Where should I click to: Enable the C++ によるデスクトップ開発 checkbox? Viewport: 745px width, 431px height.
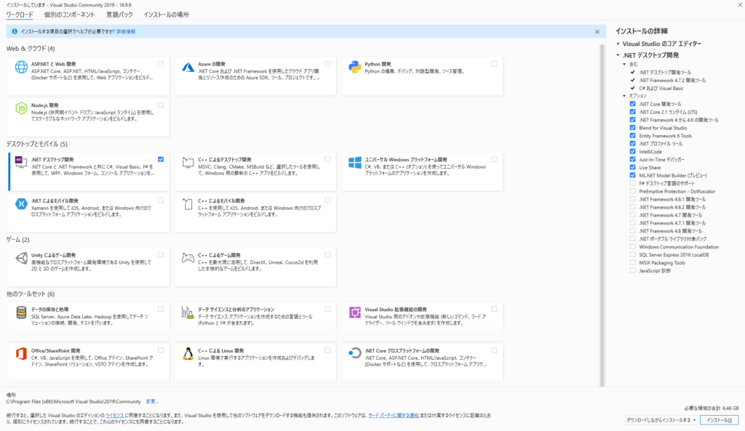(x=328, y=159)
